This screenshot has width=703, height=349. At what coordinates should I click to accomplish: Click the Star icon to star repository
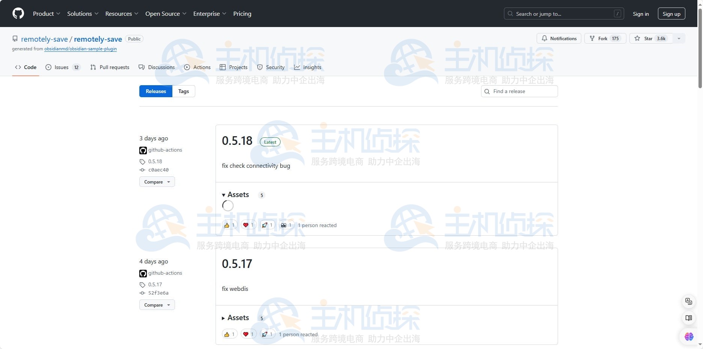click(x=637, y=38)
